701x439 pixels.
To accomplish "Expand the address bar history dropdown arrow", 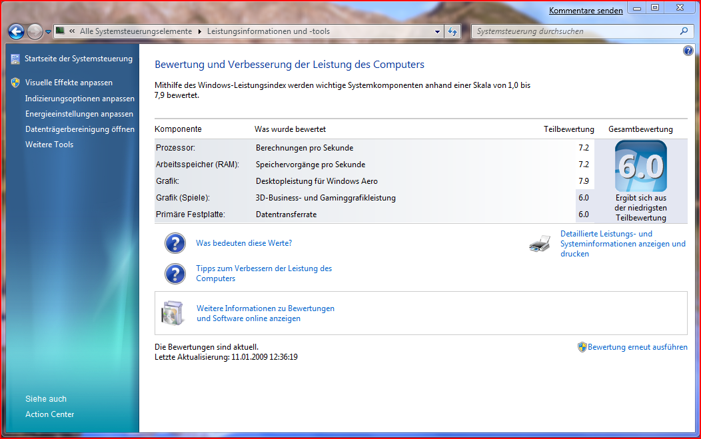I will [x=437, y=31].
